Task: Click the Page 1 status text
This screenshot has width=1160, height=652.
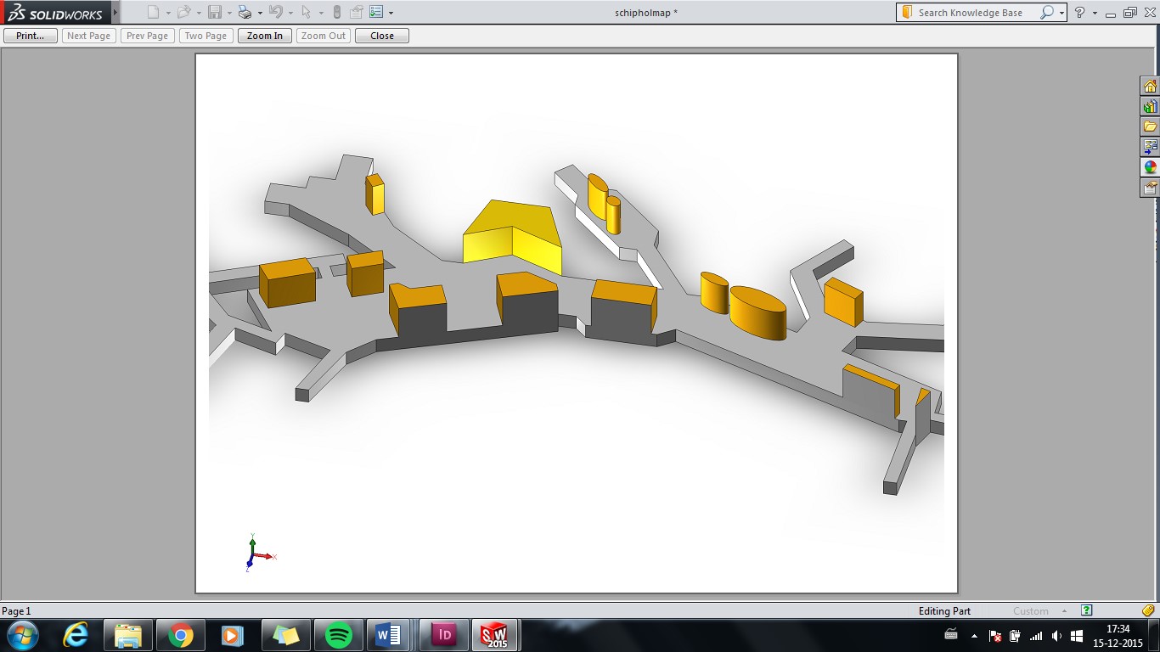Action: (16, 611)
